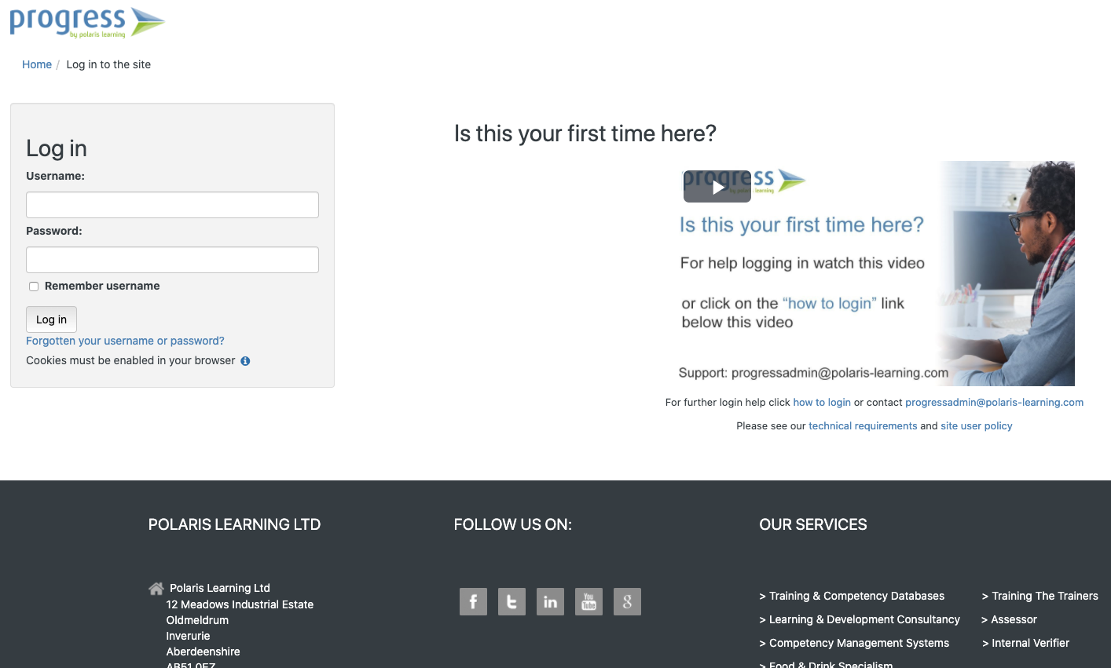Viewport: 1111px width, 668px height.
Task: Open the Google Plus social icon
Action: [x=627, y=602]
